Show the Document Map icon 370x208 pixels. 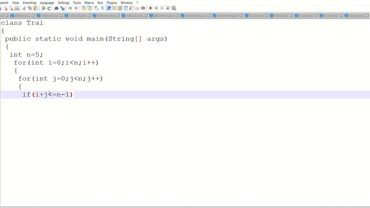[x=120, y=8]
